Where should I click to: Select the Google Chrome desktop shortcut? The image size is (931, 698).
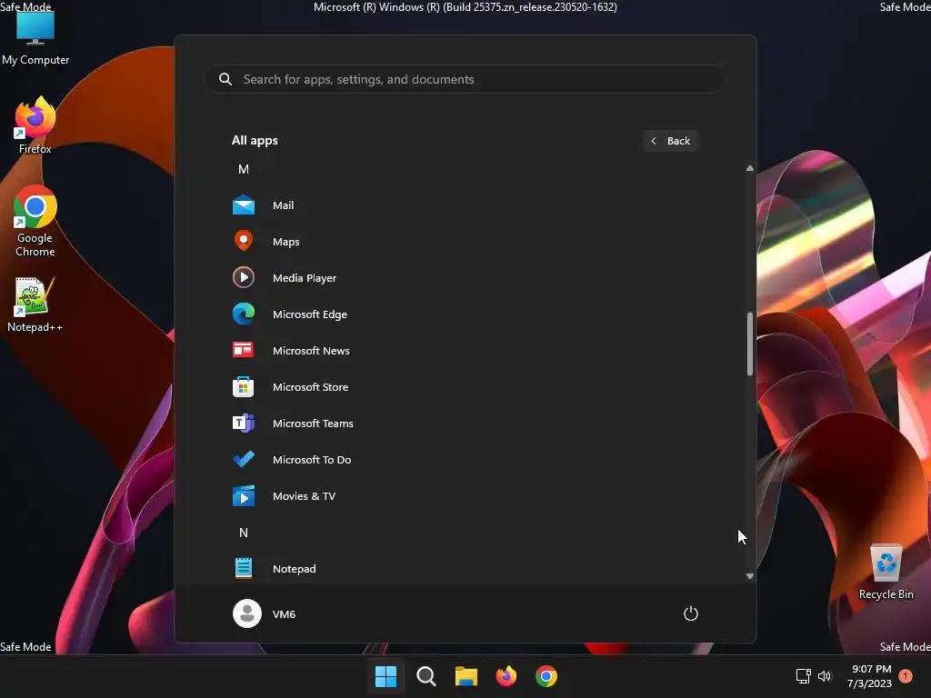pos(35,222)
